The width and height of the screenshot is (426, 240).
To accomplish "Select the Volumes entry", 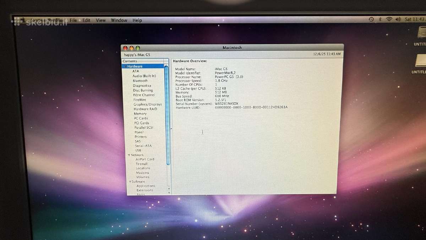I will pyautogui.click(x=143, y=177).
